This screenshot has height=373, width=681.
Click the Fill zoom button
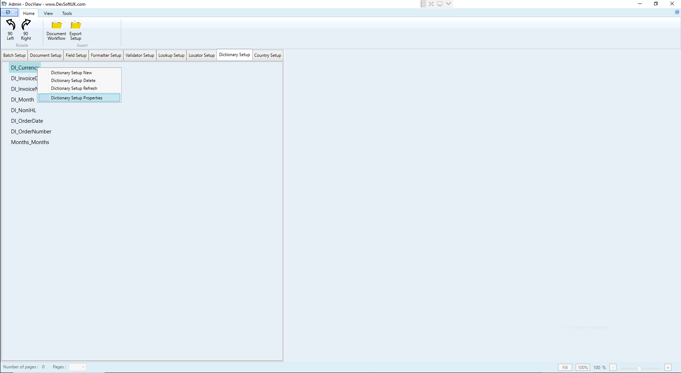tap(564, 367)
